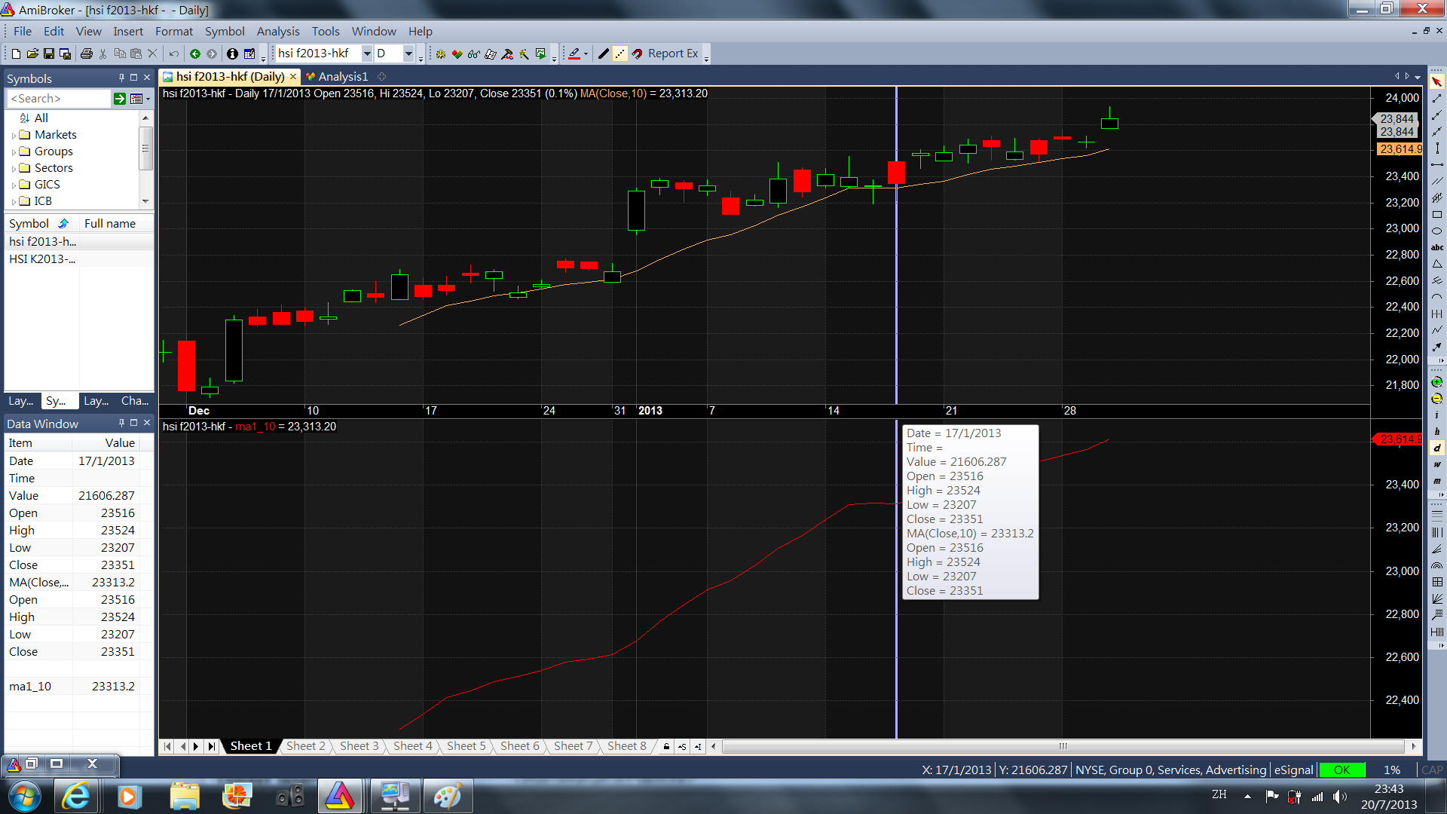The image size is (1447, 814).
Task: Select hsi f2013-h... symbol row
Action: coord(79,241)
